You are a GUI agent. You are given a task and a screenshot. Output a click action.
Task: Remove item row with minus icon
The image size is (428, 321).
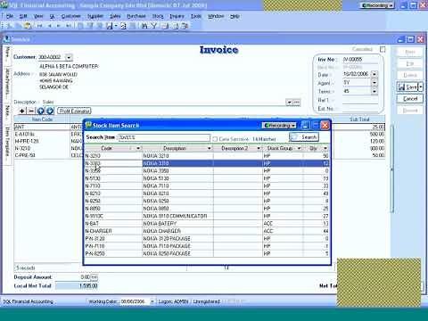click(x=31, y=111)
